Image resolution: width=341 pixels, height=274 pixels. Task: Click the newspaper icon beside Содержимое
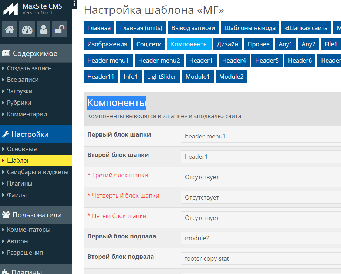pyautogui.click(x=6, y=54)
